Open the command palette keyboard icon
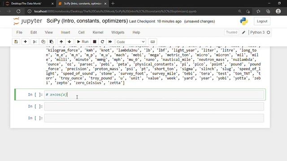Viewport: 287px width, 161px height. click(x=152, y=42)
